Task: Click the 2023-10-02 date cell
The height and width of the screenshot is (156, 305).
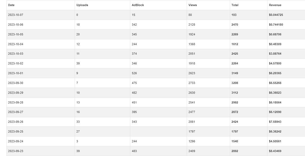Action: click(16, 64)
